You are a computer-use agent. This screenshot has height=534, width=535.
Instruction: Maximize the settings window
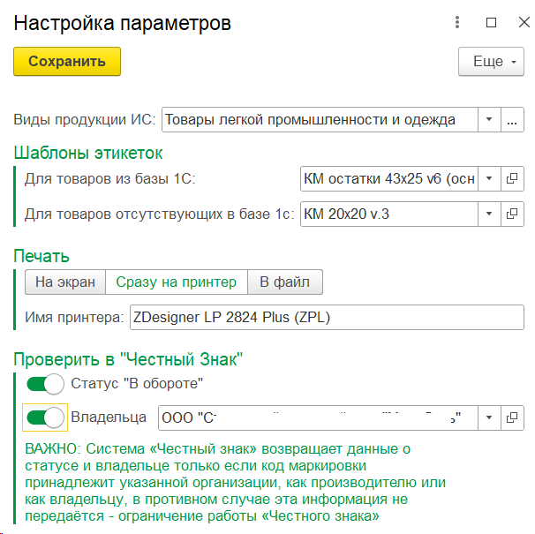(492, 23)
